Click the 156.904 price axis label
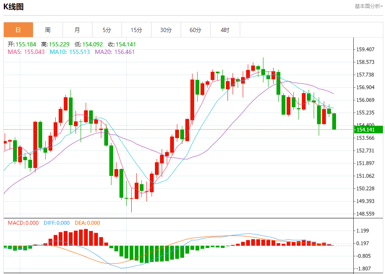 (x=365, y=88)
